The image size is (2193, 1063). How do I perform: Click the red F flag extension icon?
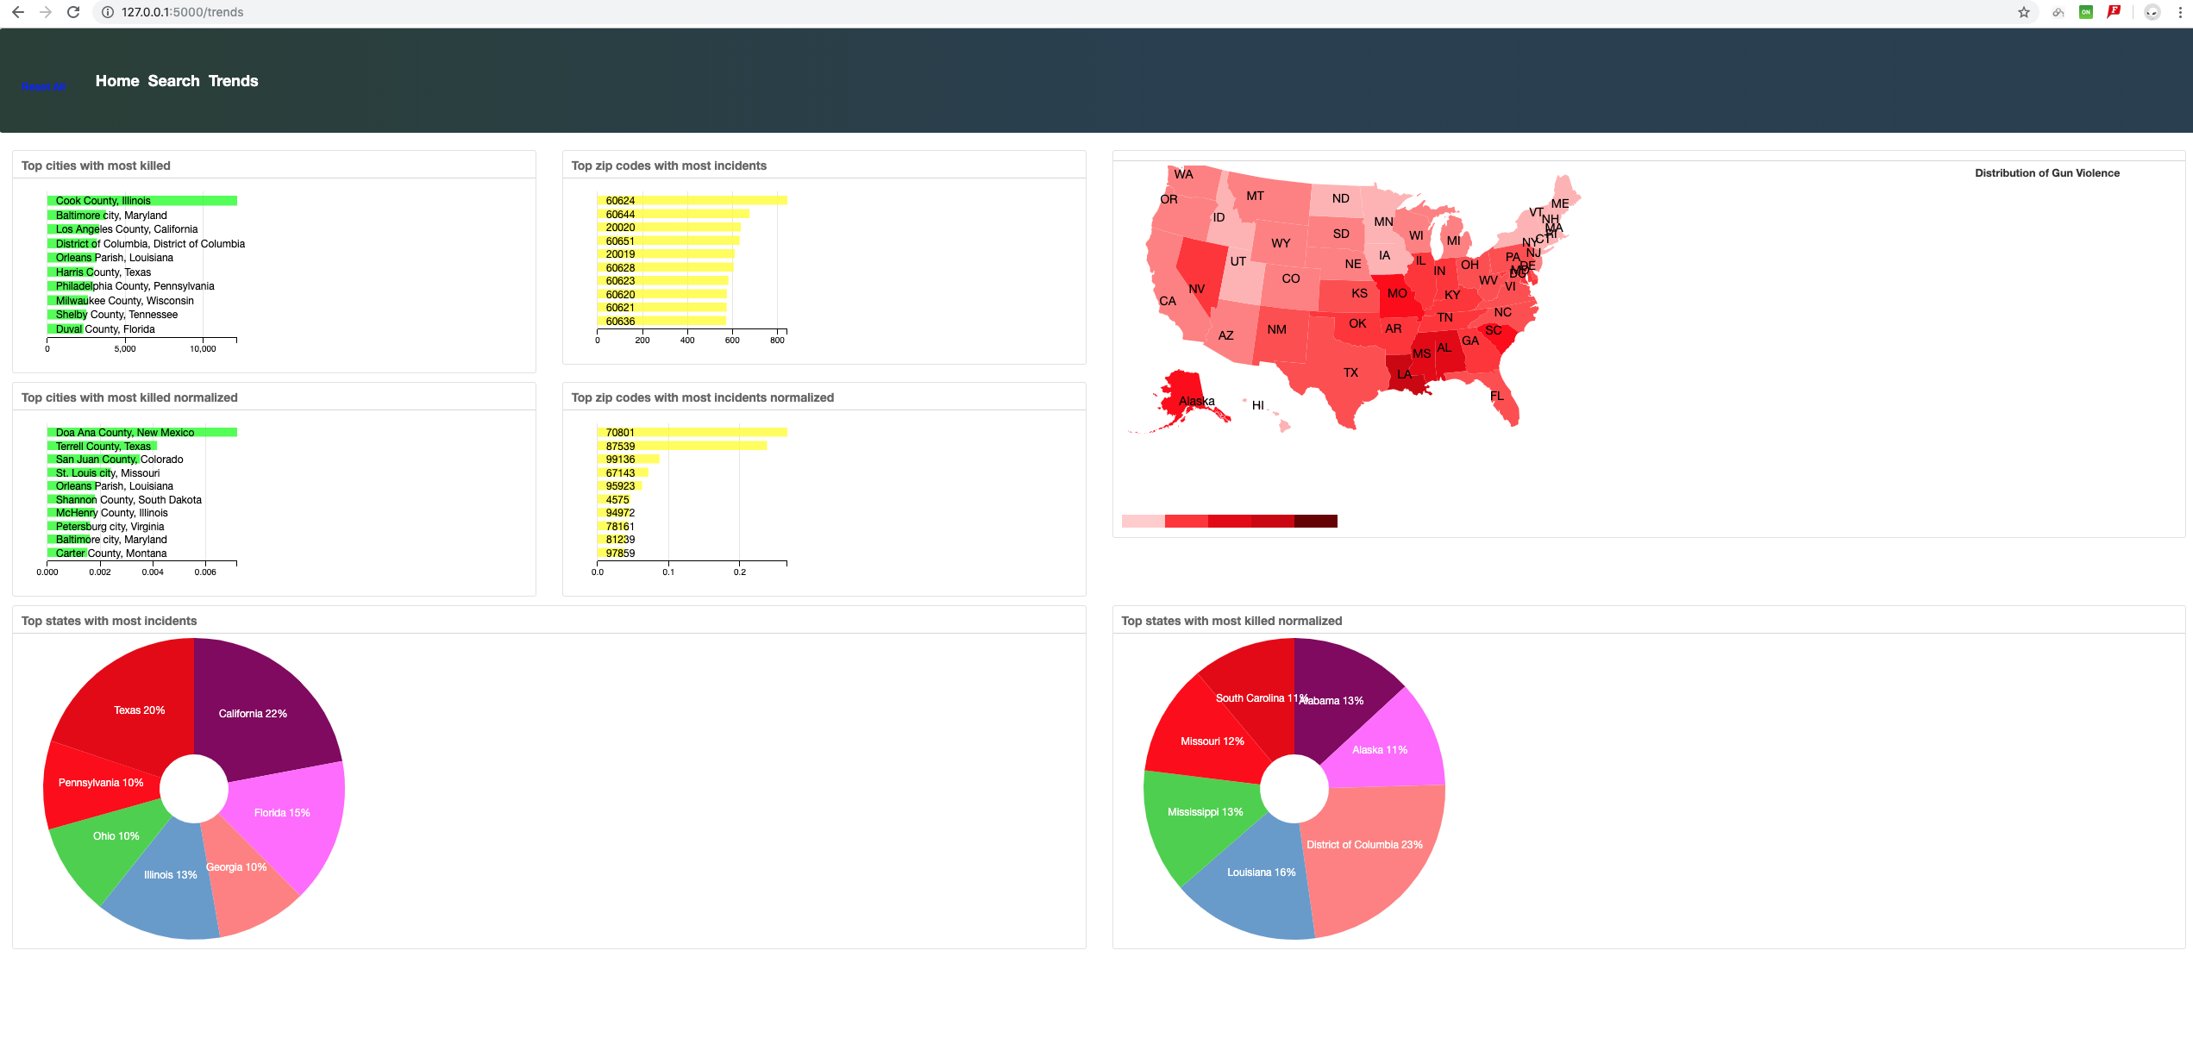pos(2113,12)
